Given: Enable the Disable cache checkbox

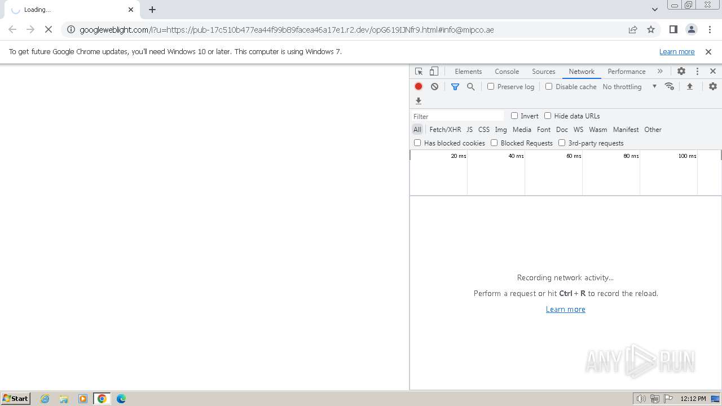Looking at the screenshot, I should tap(549, 86).
